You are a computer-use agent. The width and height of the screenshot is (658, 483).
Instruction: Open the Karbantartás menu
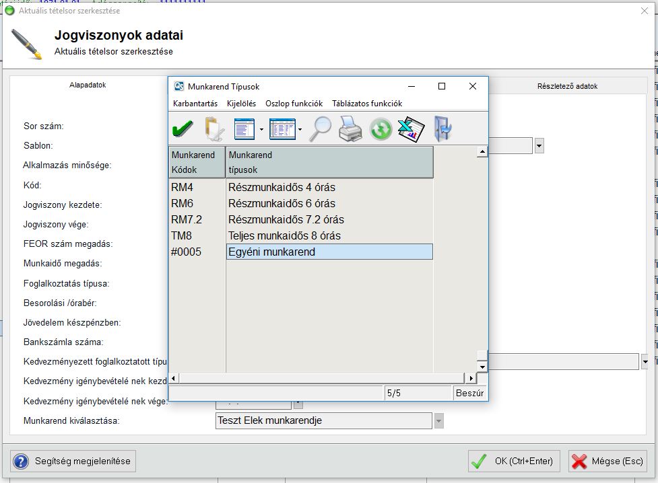point(195,104)
